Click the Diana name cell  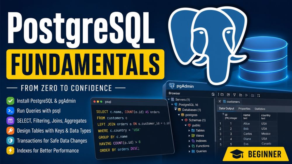(x=247, y=139)
